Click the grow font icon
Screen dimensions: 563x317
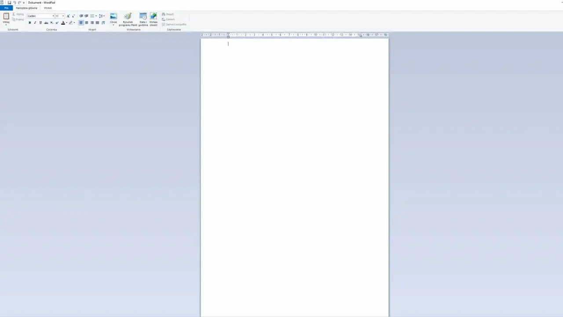pyautogui.click(x=68, y=16)
